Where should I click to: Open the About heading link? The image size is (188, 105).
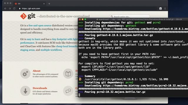pyautogui.click(x=36, y=71)
